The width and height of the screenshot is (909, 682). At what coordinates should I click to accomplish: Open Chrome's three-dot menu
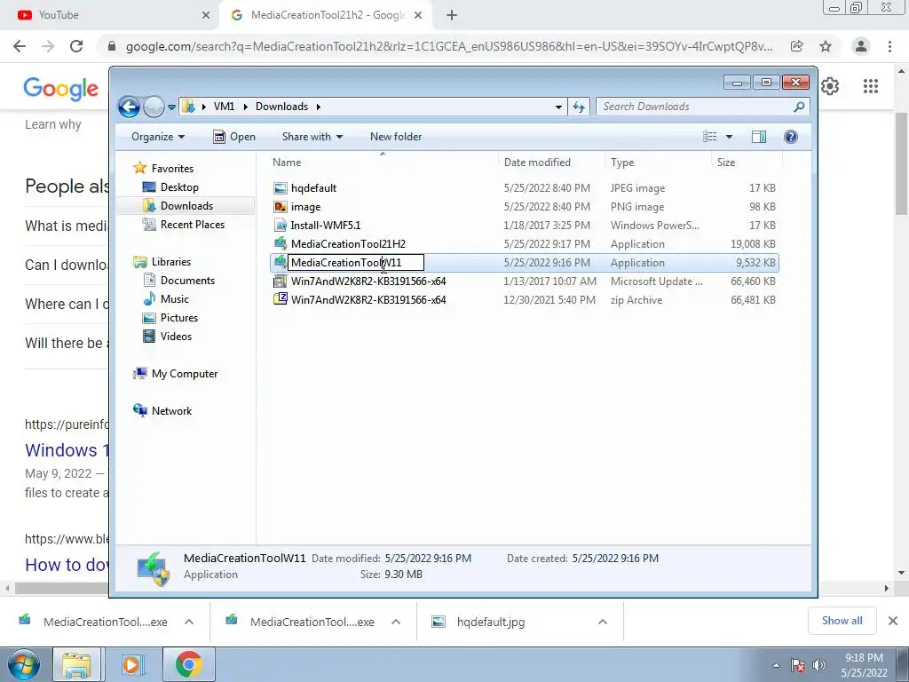(x=889, y=46)
